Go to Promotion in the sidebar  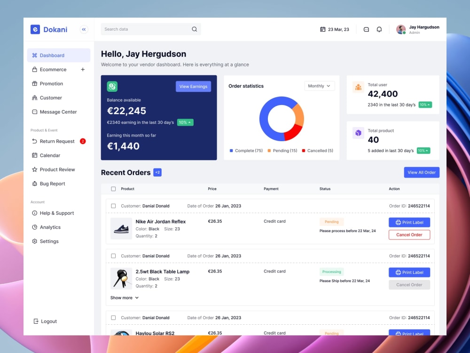[52, 83]
